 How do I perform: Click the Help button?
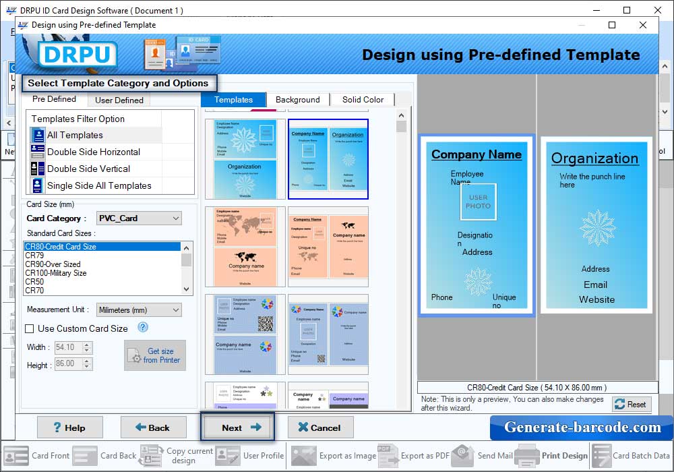69,427
